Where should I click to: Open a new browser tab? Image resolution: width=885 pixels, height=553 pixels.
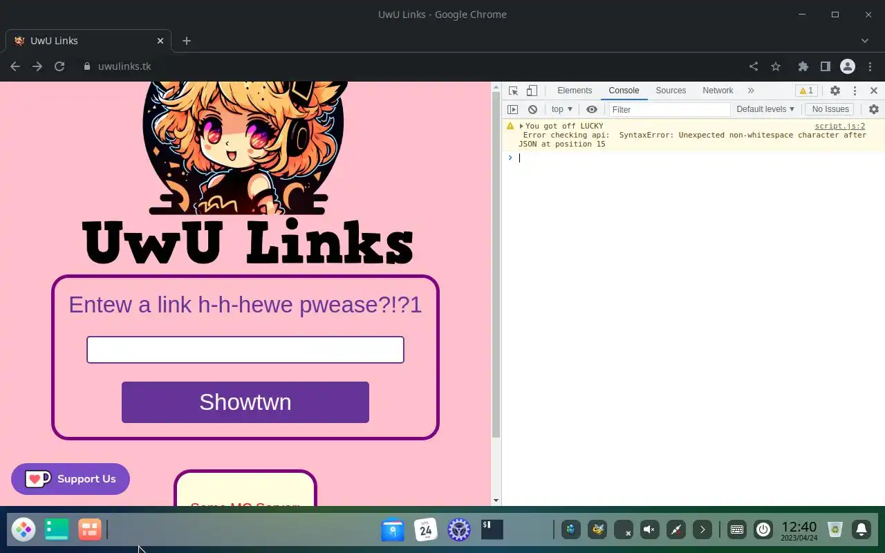coord(186,41)
